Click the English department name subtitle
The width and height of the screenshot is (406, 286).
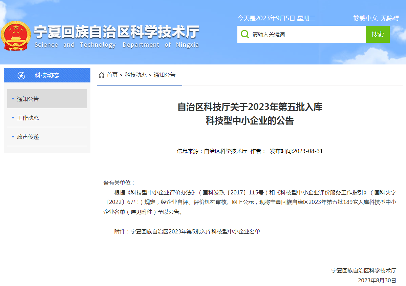click(116, 45)
